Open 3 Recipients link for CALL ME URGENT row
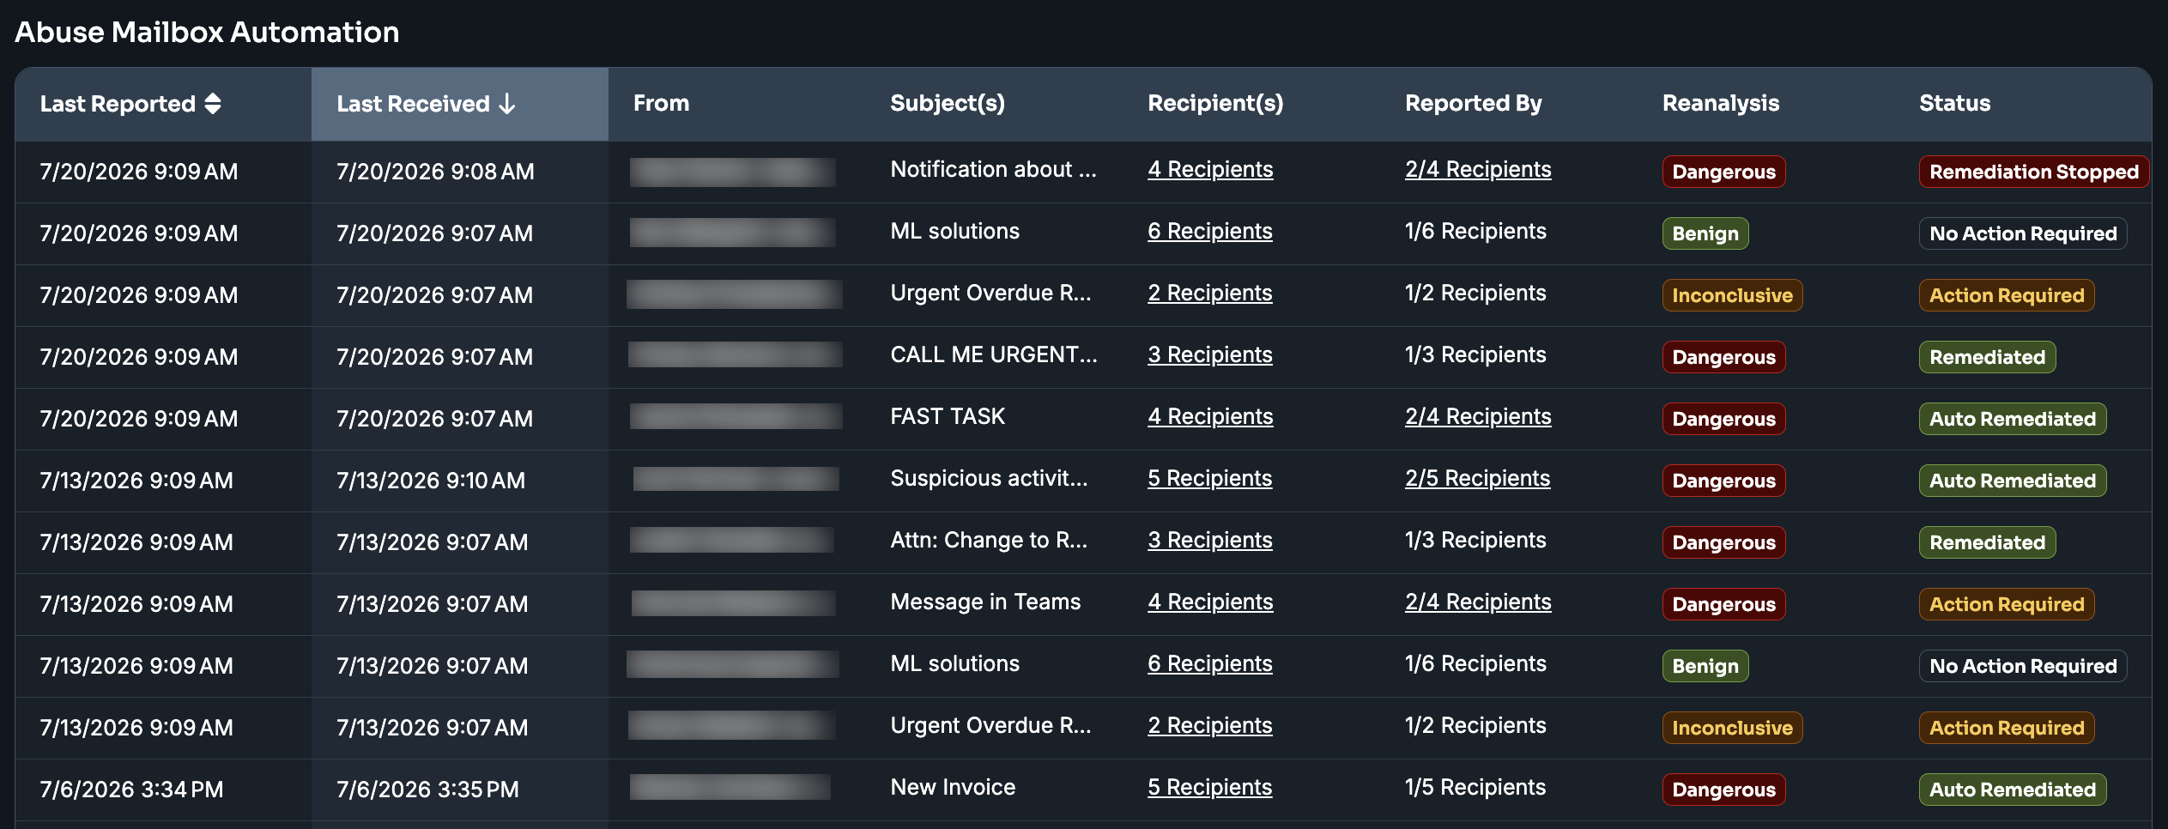 (x=1210, y=355)
